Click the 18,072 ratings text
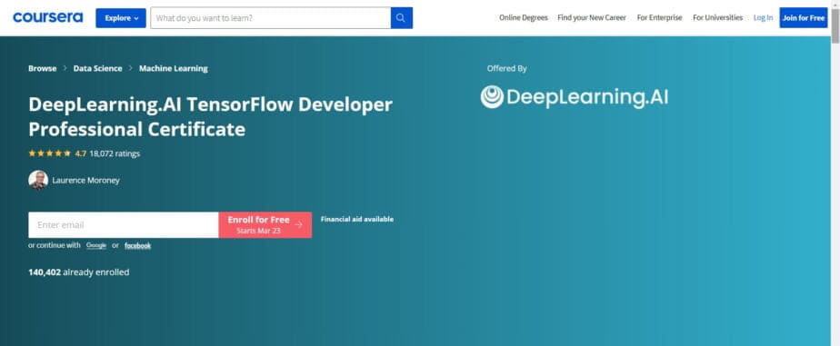This screenshot has width=840, height=346. pos(115,153)
